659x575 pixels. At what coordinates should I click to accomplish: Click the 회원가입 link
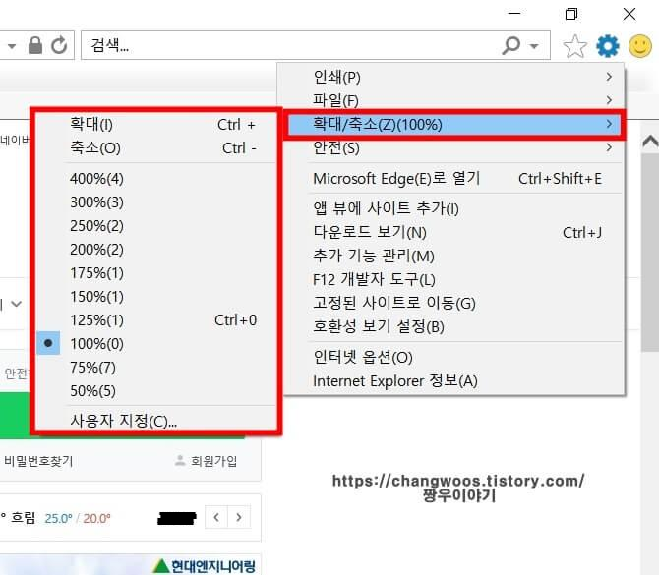pos(213,461)
